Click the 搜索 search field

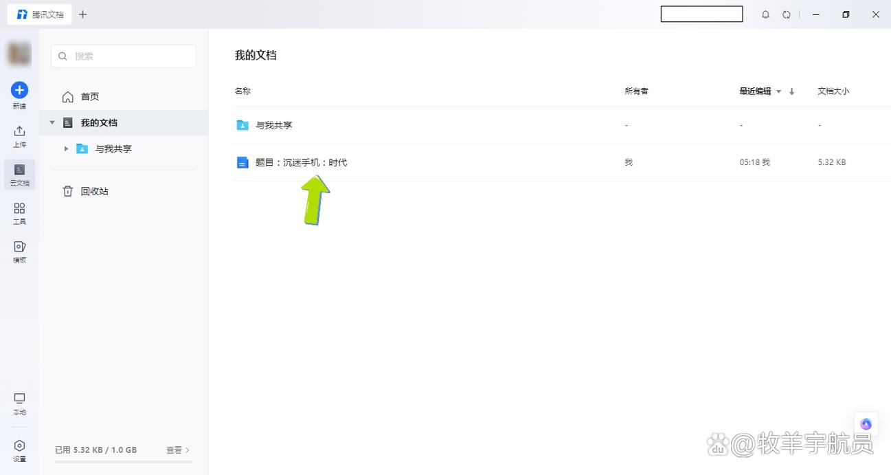[124, 56]
